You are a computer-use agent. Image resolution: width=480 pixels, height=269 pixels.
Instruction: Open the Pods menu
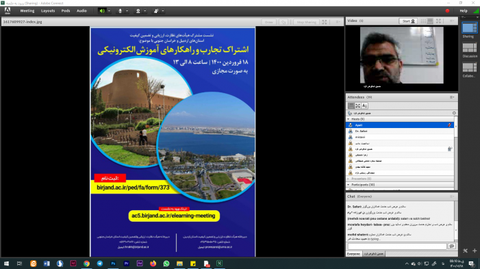coord(66,11)
